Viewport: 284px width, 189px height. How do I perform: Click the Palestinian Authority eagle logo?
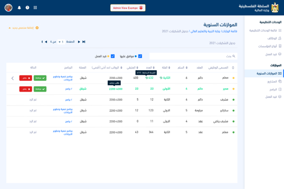pyautogui.click(x=275, y=8)
